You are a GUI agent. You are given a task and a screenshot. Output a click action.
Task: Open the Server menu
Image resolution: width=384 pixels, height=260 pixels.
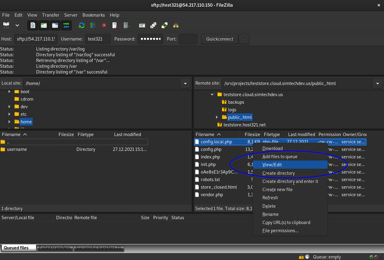[x=71, y=15]
